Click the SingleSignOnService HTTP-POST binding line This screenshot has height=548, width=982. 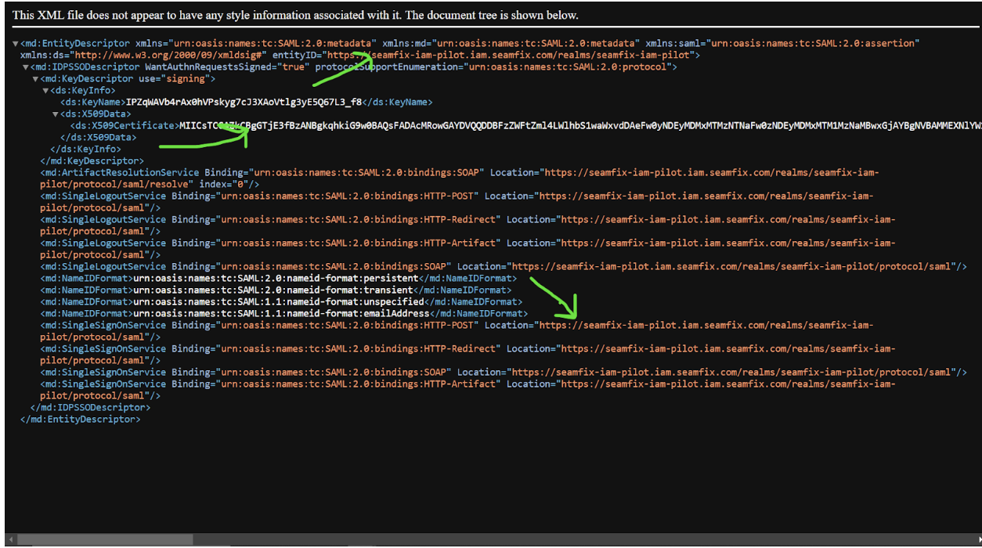[457, 331]
